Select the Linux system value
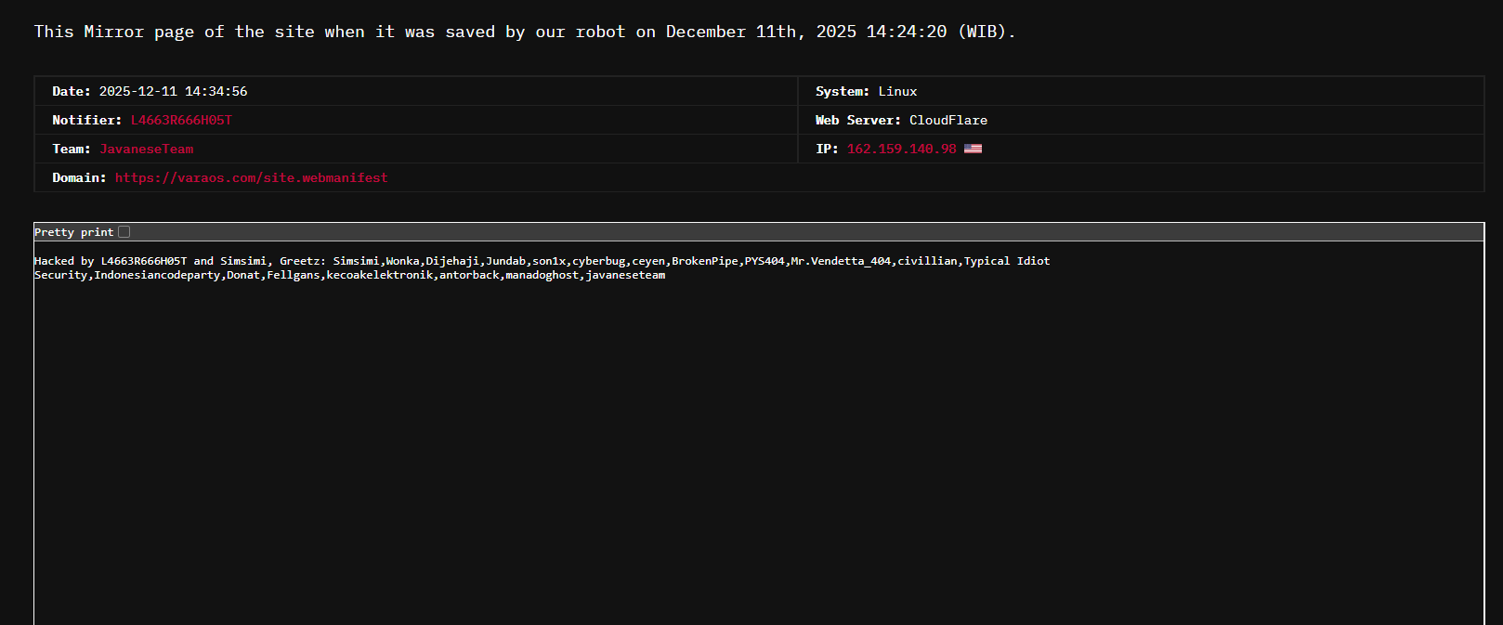Image resolution: width=1503 pixels, height=625 pixels. (897, 91)
